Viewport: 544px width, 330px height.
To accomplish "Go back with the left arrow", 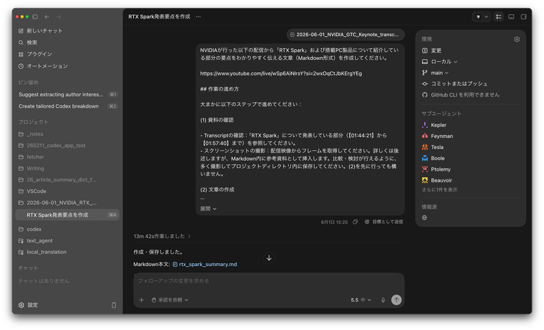I will [47, 16].
